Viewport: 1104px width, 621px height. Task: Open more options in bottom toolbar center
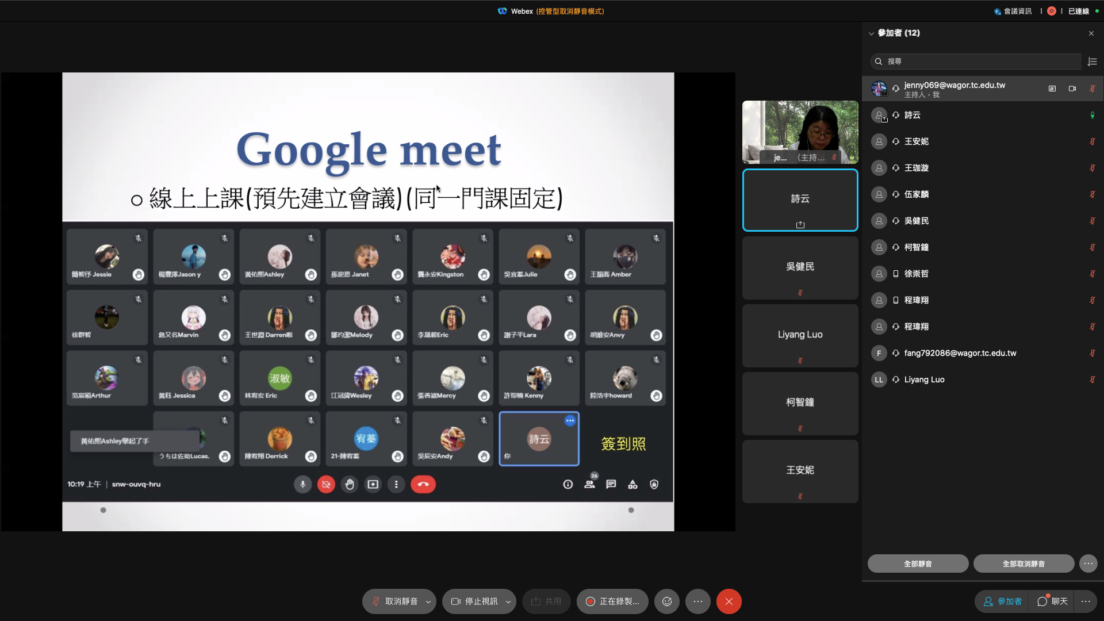698,601
